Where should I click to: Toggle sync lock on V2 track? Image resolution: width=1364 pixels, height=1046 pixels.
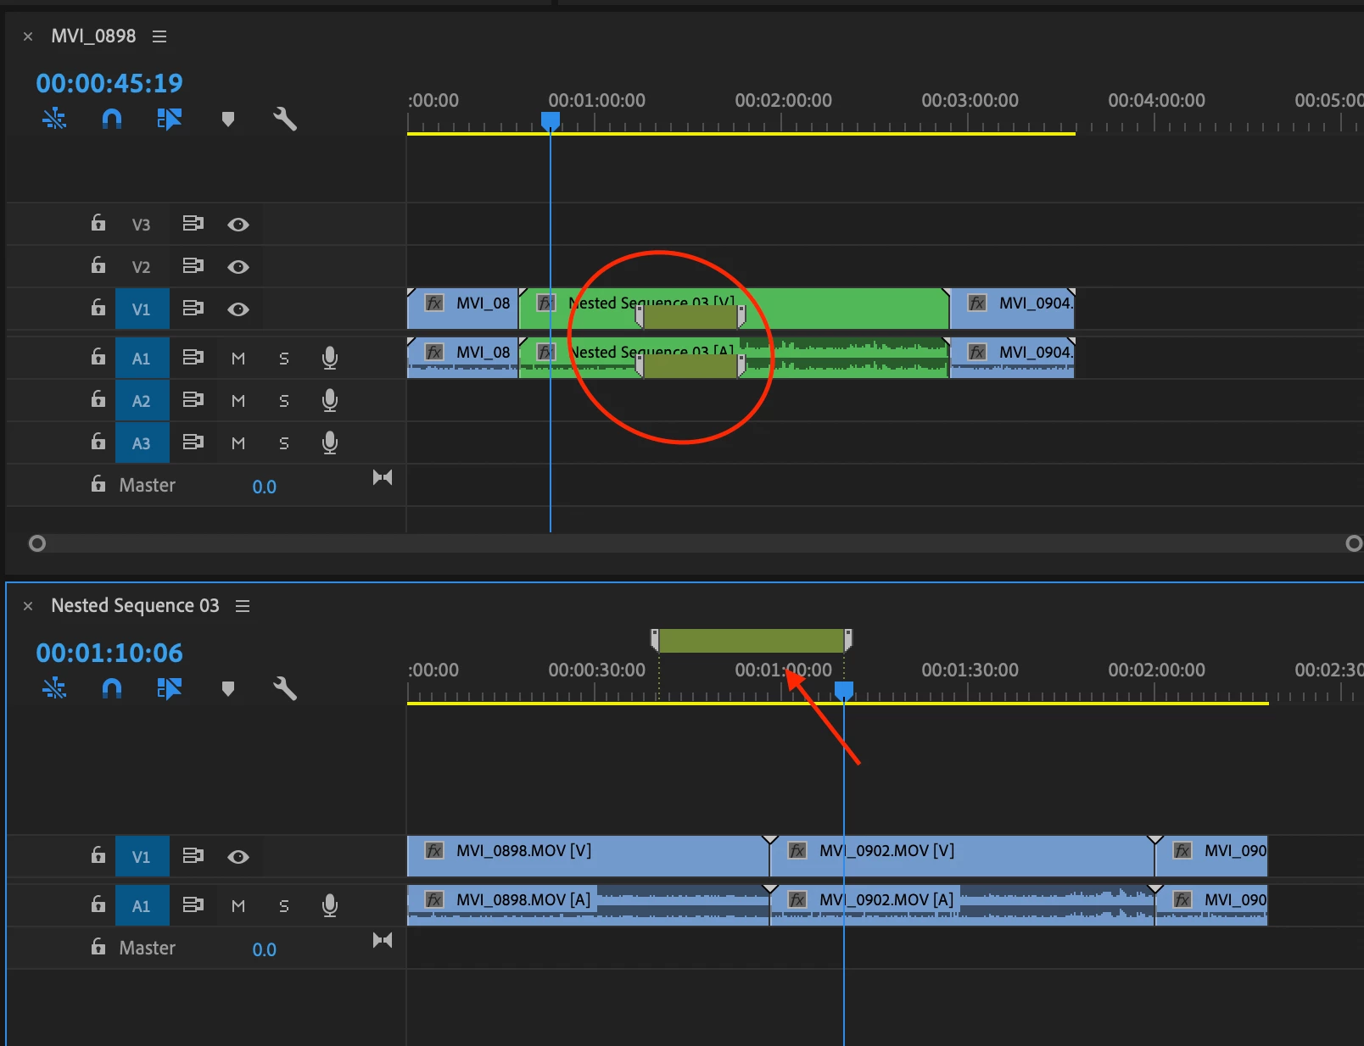tap(193, 266)
